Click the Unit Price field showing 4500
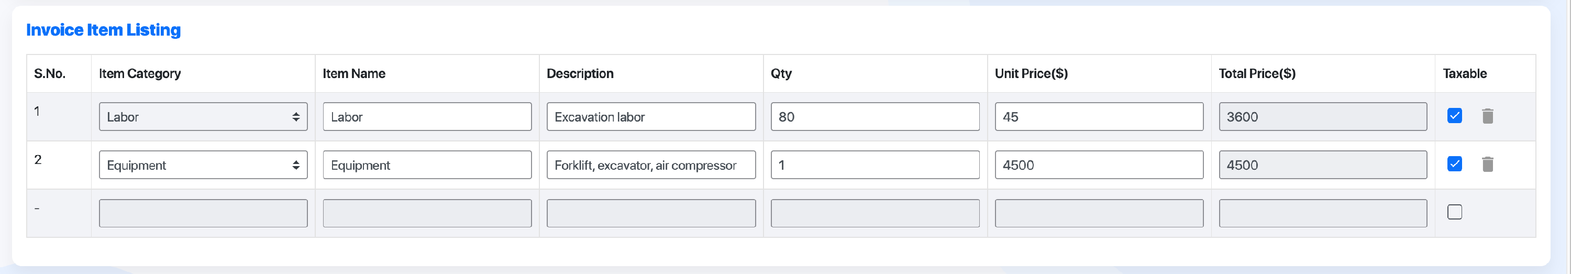1571x274 pixels. pyautogui.click(x=1099, y=165)
